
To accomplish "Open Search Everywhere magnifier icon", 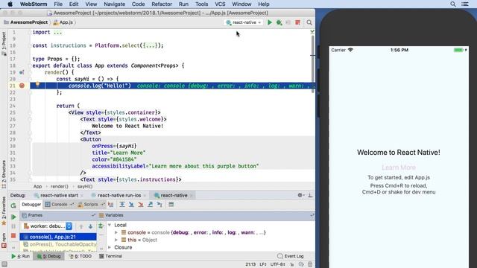I will (309, 22).
